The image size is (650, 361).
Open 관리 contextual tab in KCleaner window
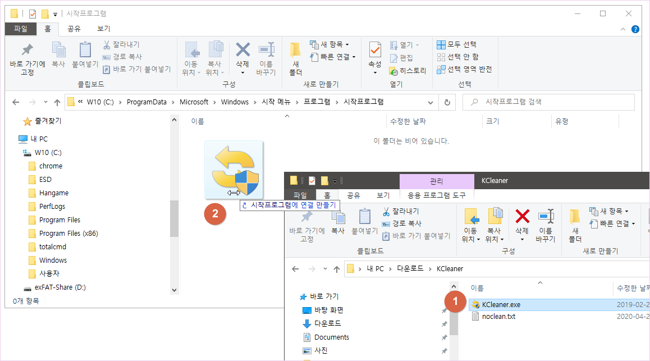point(437,181)
